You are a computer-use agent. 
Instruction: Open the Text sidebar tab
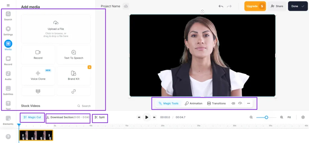(8, 105)
